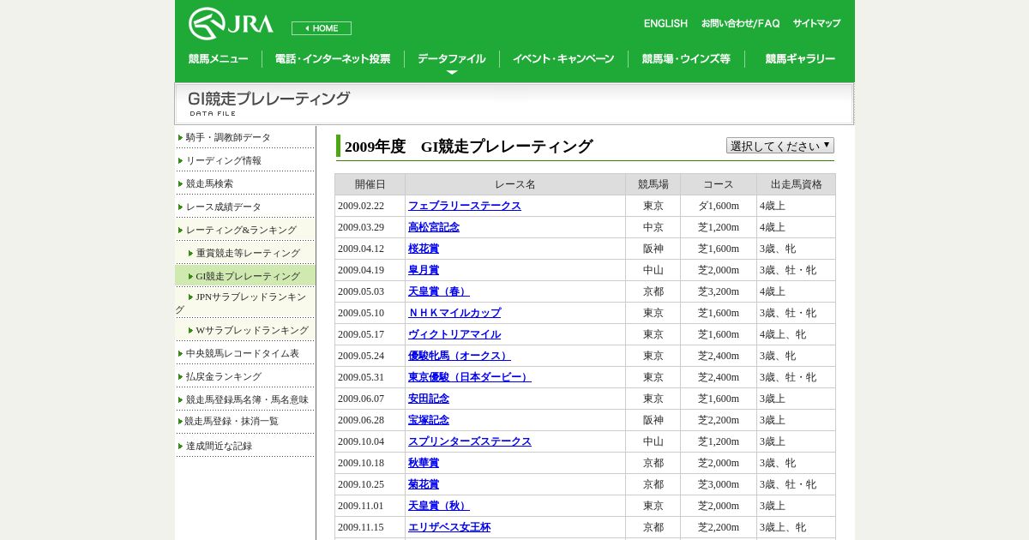Click the レース名 column header
The height and width of the screenshot is (540, 1029).
coord(515,184)
